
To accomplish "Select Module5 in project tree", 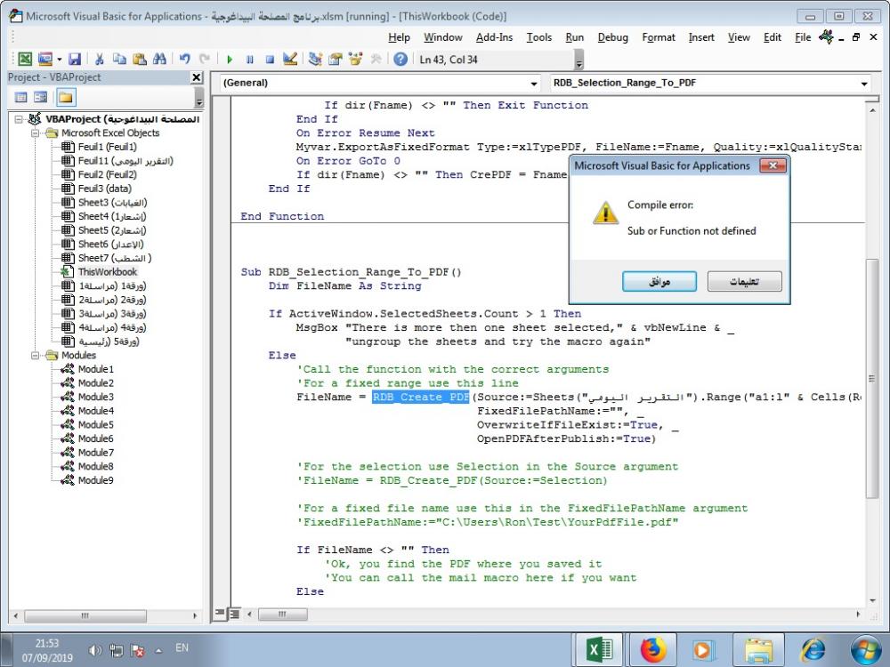I will (96, 425).
